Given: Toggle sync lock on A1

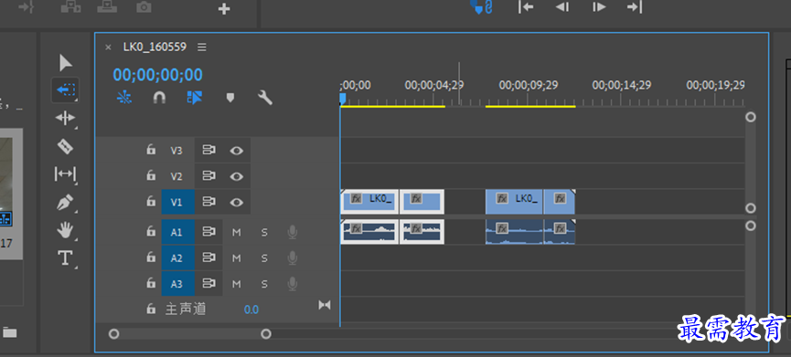Looking at the screenshot, I should point(208,232).
